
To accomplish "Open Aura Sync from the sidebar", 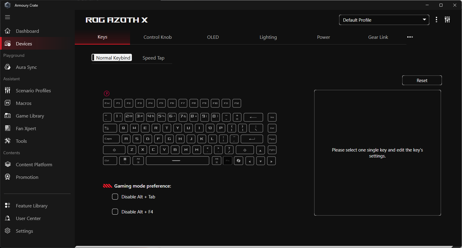I will click(26, 67).
